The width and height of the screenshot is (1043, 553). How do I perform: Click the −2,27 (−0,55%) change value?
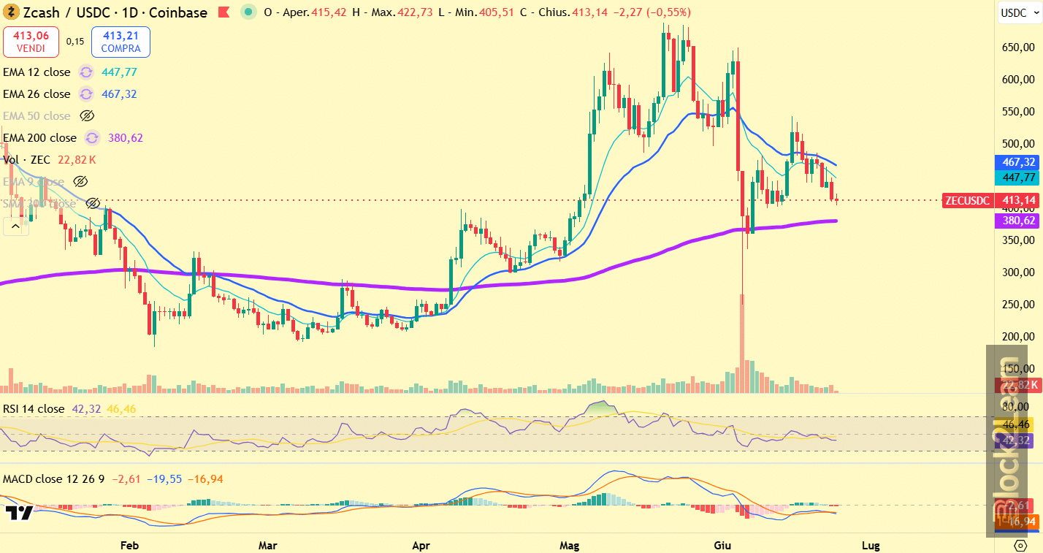pos(652,12)
